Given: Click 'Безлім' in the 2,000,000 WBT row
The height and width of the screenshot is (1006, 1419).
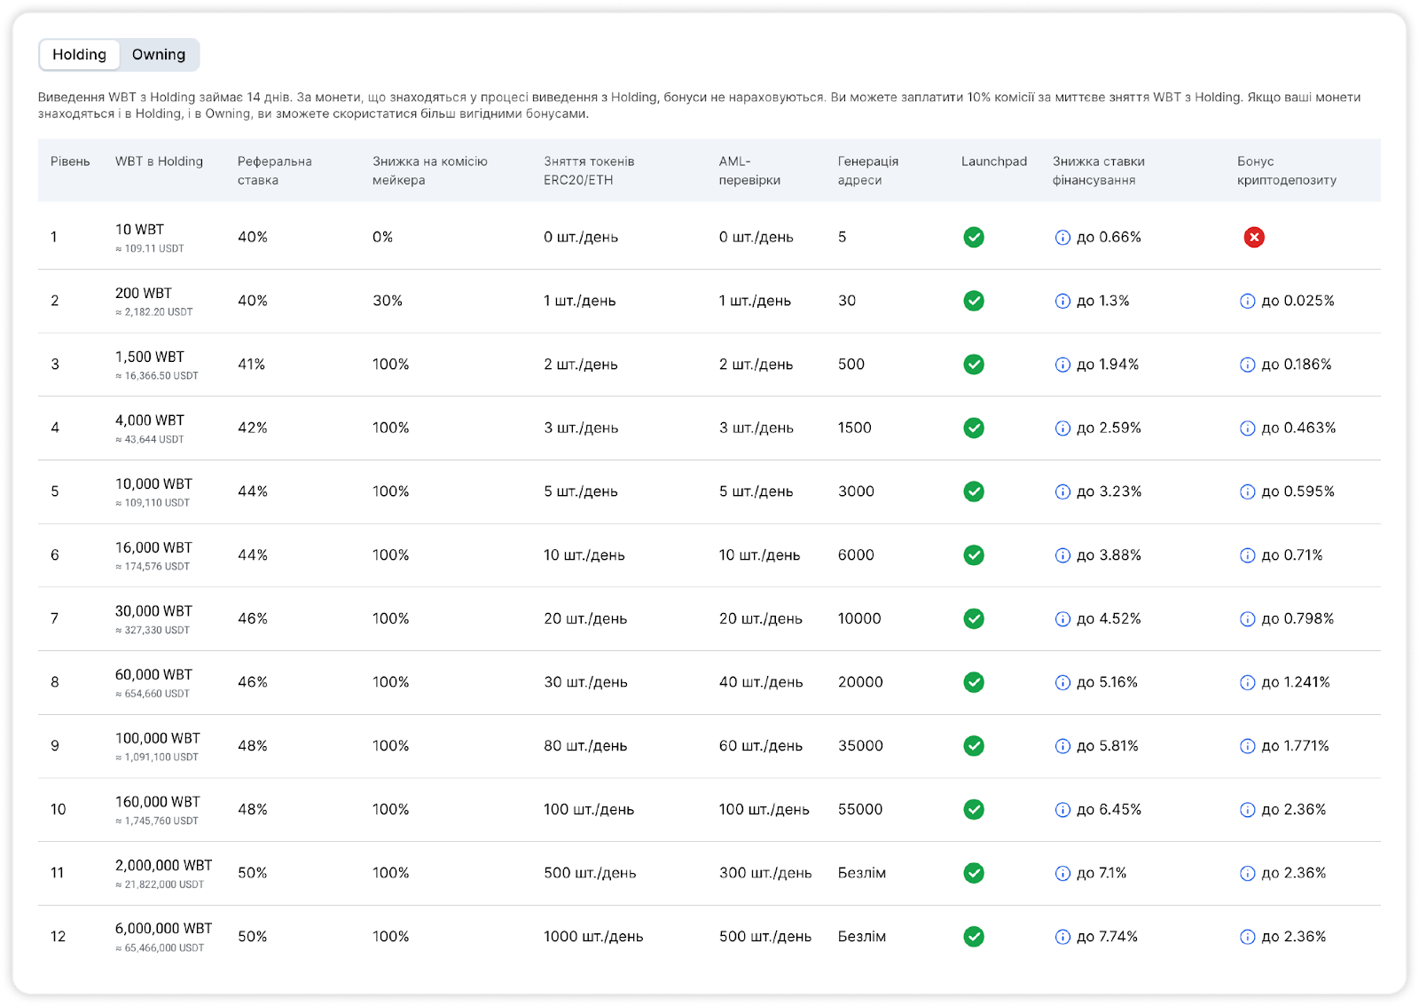Looking at the screenshot, I should (x=862, y=873).
